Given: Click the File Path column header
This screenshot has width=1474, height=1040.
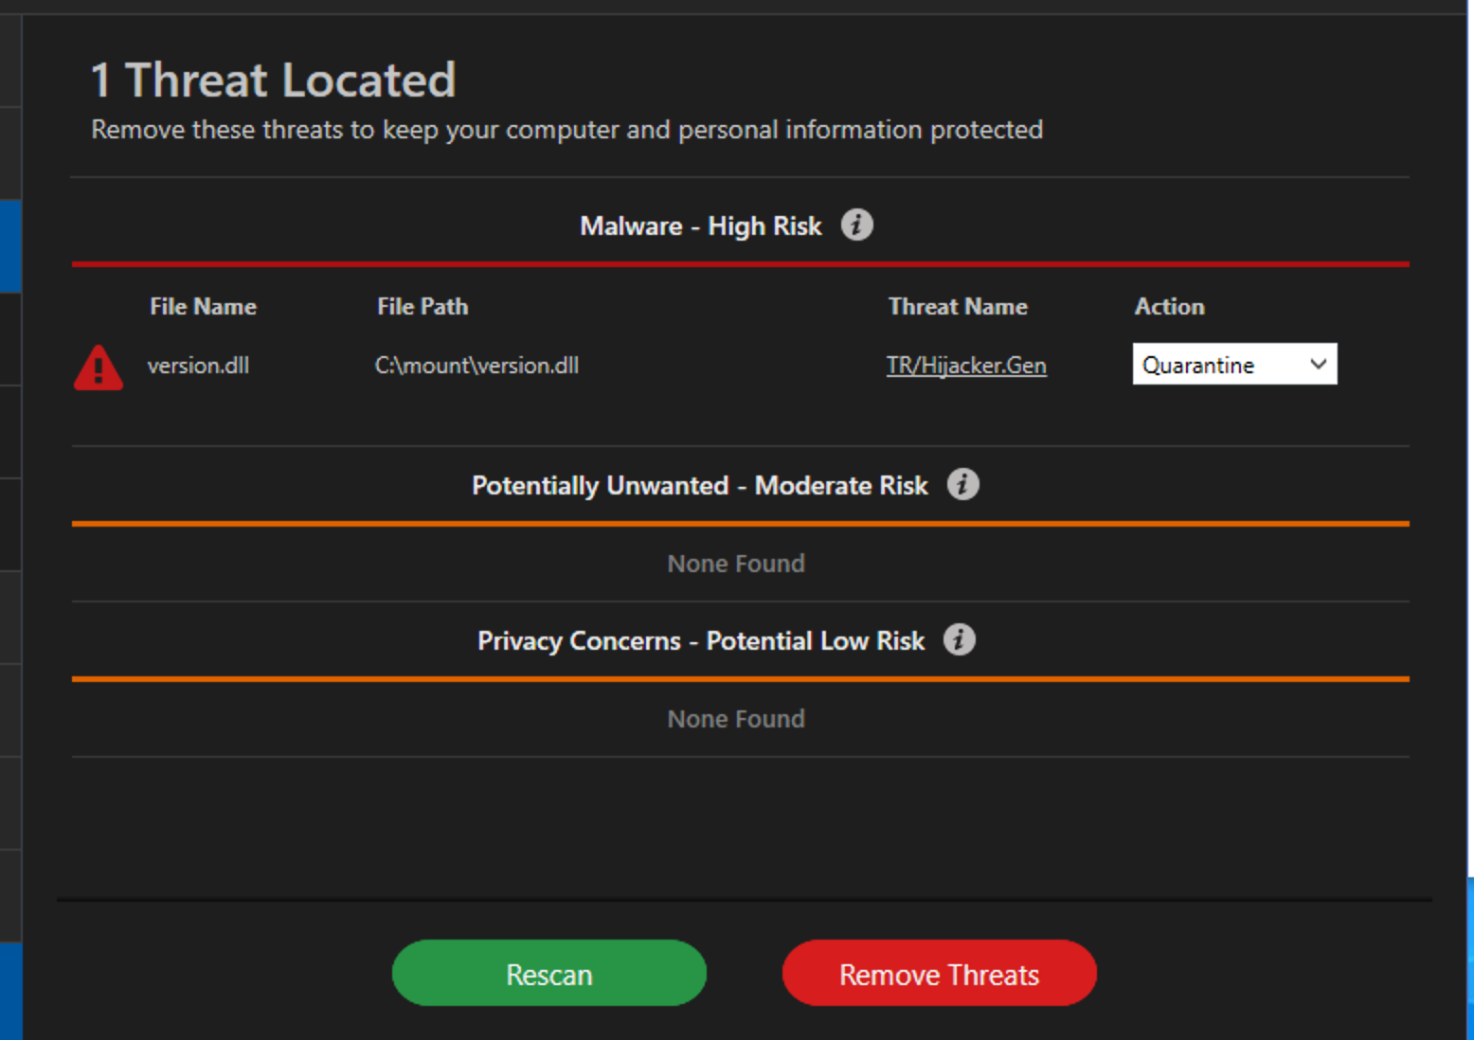Looking at the screenshot, I should point(422,307).
